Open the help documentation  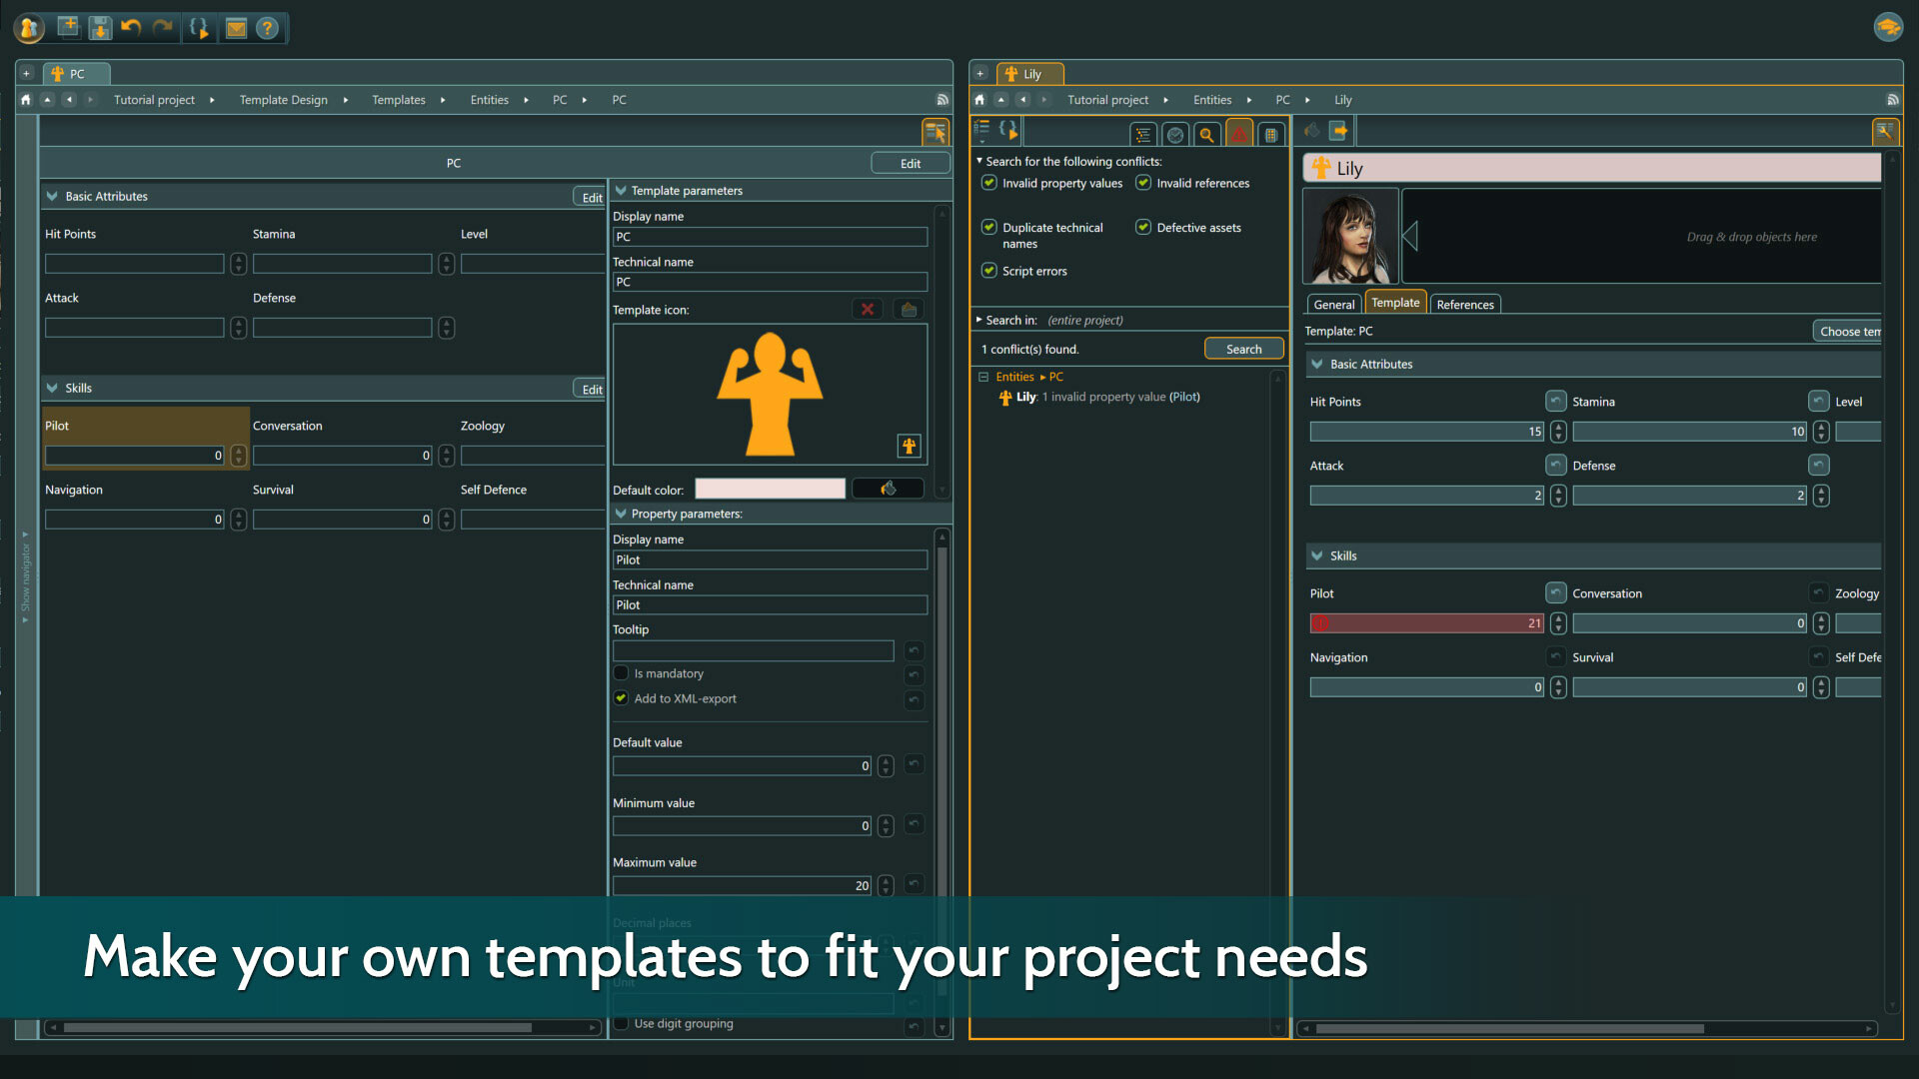(x=268, y=27)
